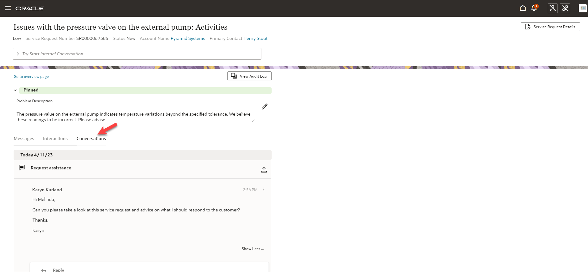Switch to the Messages tab
Image resolution: width=588 pixels, height=272 pixels.
24,138
